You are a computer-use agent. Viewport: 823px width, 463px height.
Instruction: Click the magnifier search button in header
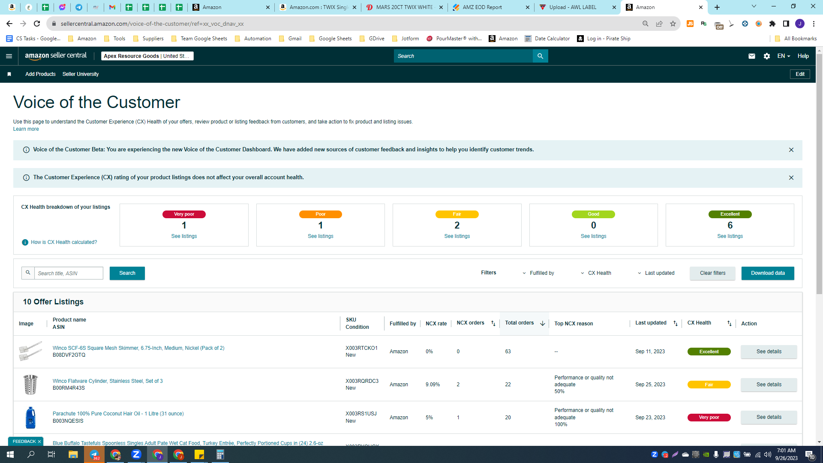(x=540, y=56)
